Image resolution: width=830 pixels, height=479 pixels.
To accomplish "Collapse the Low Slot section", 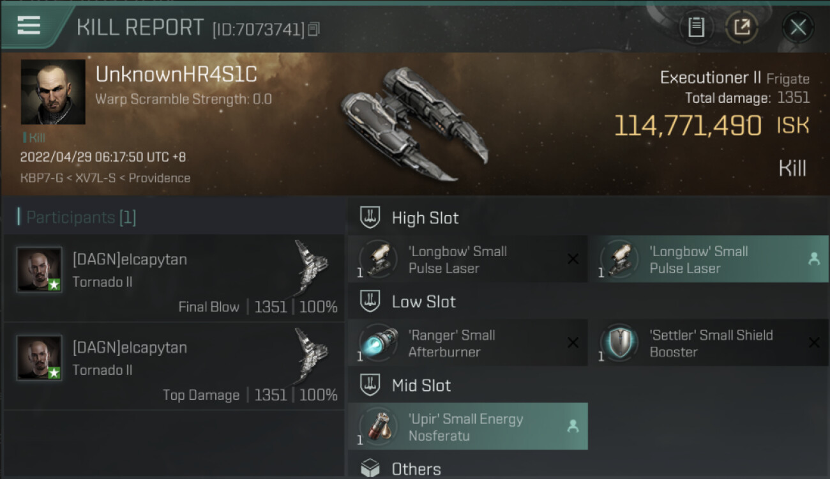I will [423, 301].
